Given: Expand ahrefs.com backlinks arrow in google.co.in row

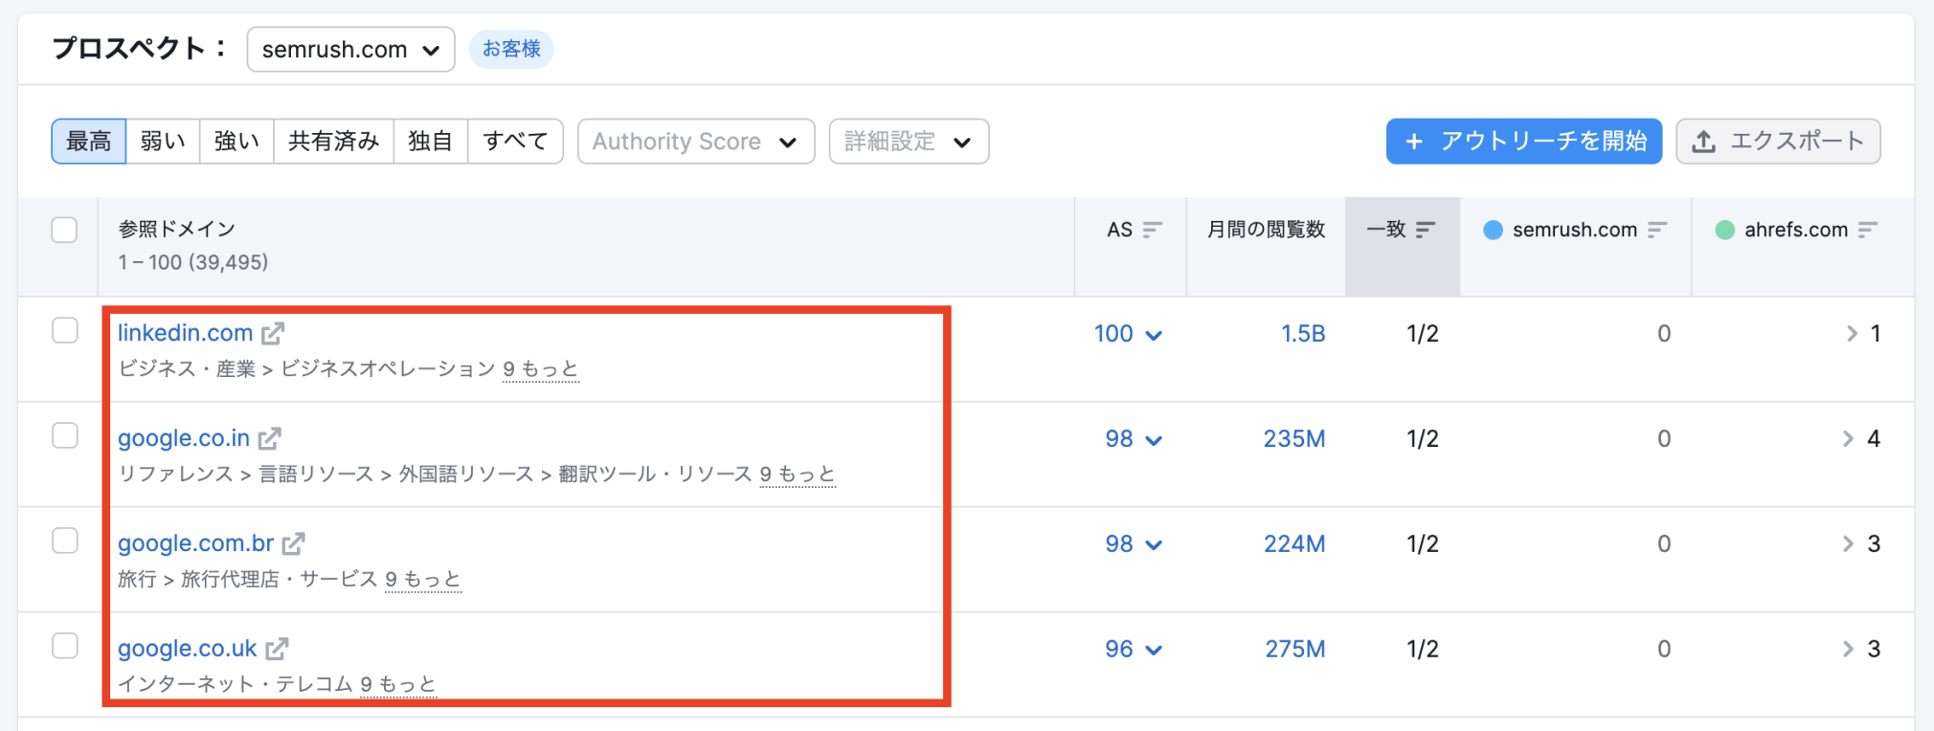Looking at the screenshot, I should pyautogui.click(x=1849, y=438).
